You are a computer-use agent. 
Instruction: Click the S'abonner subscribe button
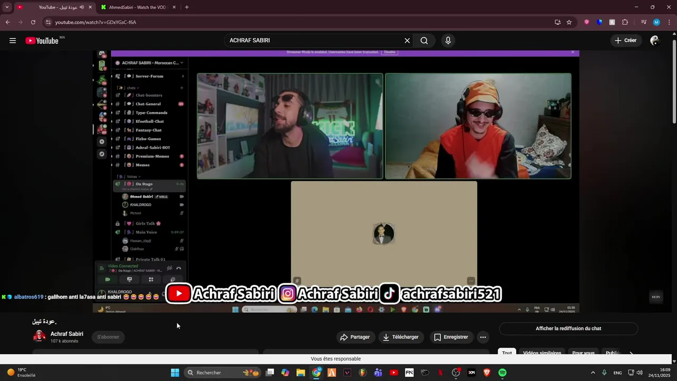point(108,337)
